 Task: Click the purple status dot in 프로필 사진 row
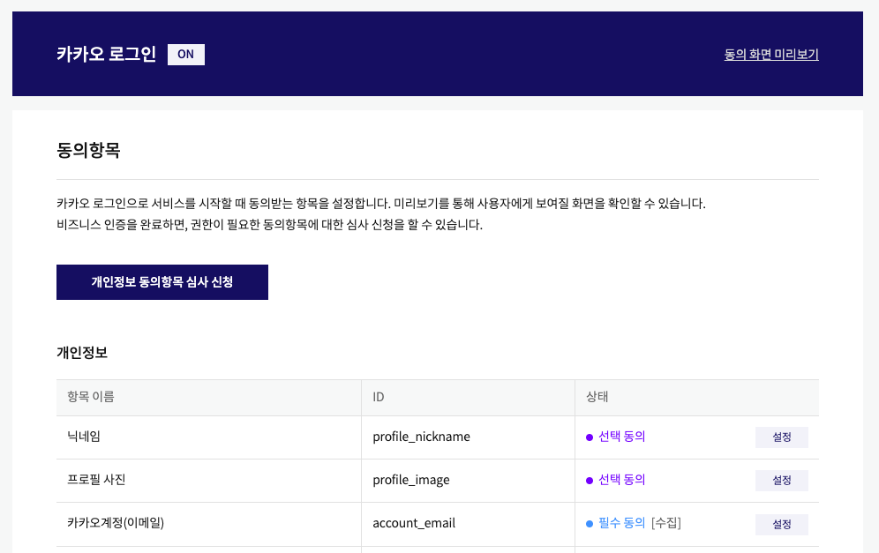[590, 481]
